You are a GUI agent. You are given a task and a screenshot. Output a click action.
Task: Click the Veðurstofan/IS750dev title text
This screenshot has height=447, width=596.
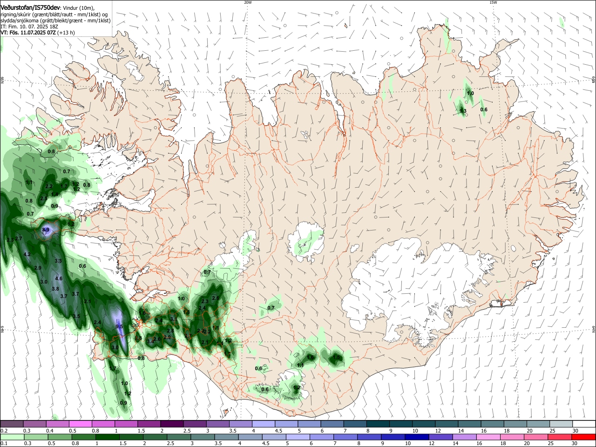click(x=30, y=7)
